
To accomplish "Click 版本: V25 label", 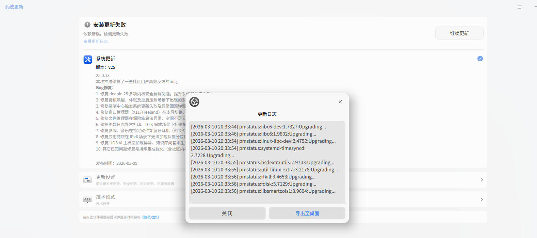I will (x=105, y=67).
